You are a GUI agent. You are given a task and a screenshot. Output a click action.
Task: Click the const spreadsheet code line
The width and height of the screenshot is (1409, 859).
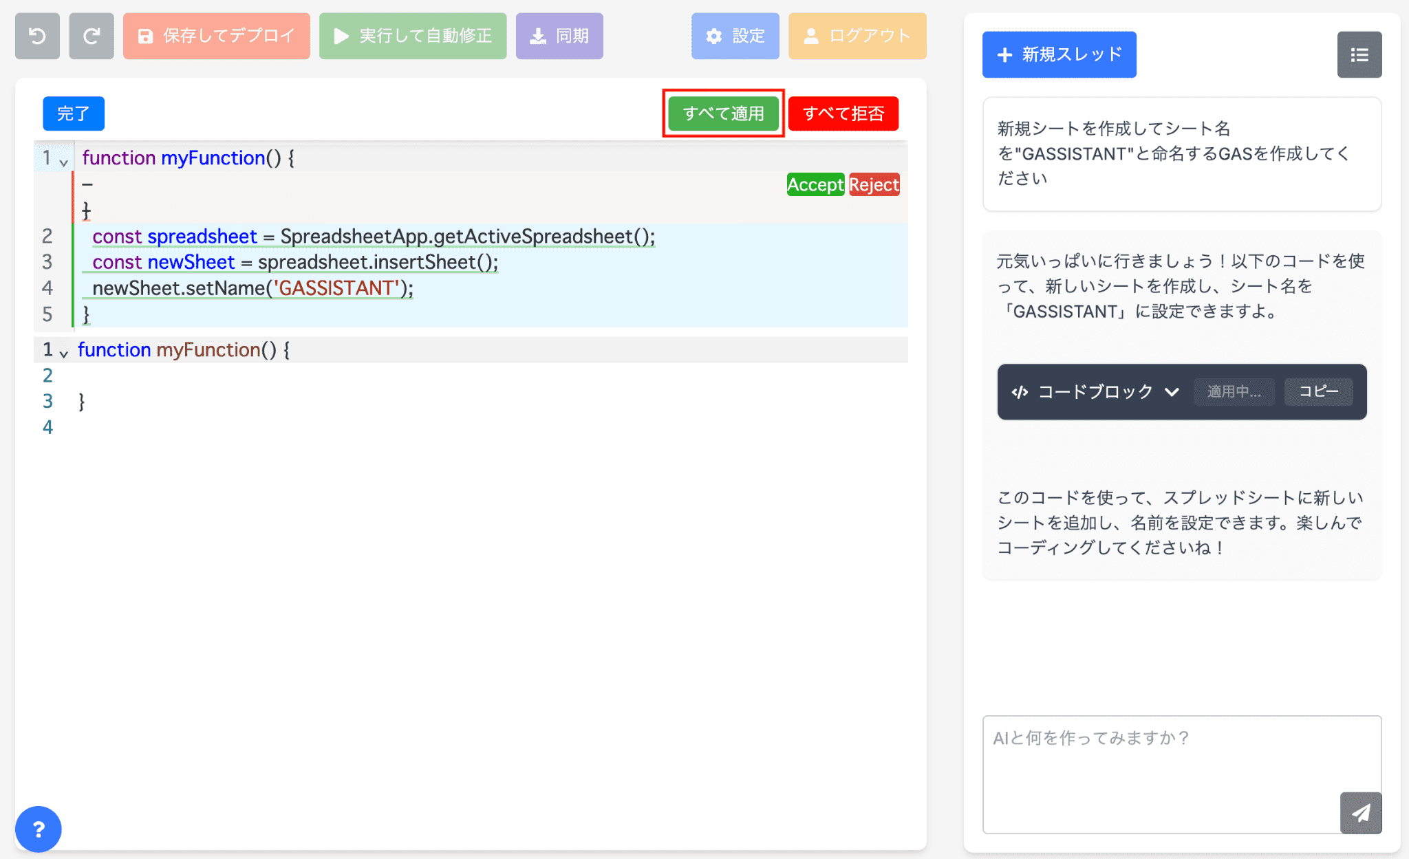(374, 237)
